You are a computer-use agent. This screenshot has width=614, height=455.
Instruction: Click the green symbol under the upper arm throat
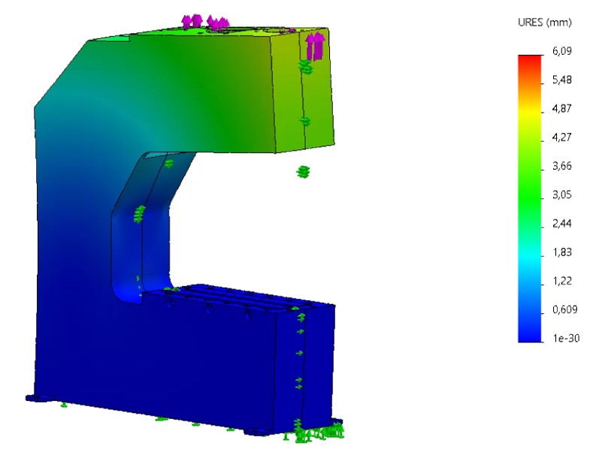[x=168, y=163]
